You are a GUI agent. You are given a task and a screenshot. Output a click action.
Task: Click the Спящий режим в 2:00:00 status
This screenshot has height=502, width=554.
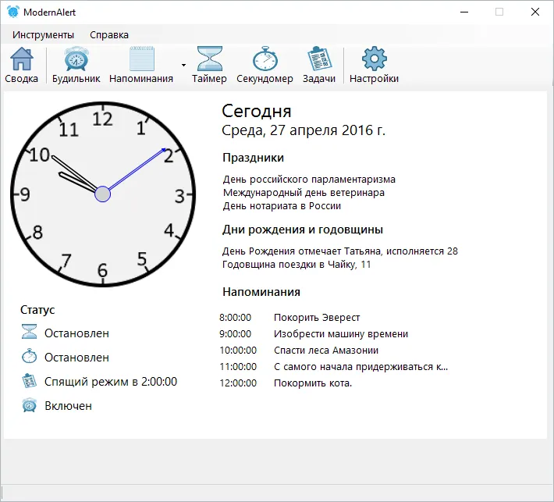coord(110,381)
